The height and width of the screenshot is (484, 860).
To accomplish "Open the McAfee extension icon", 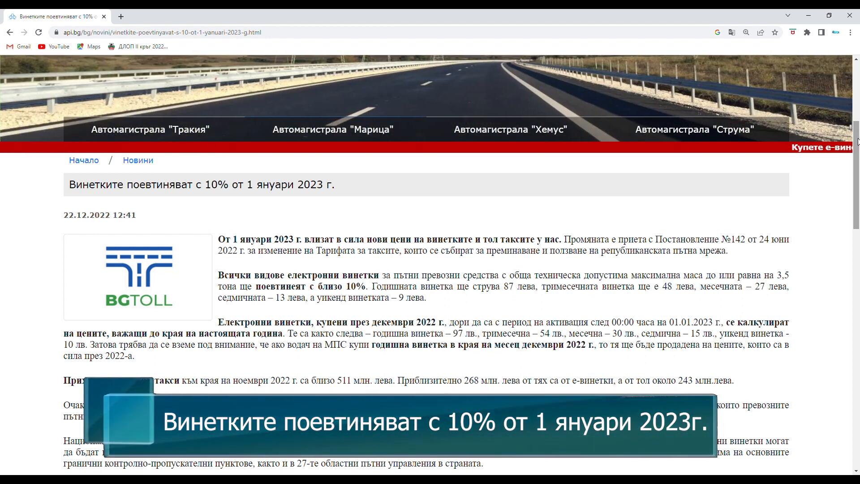I will (x=792, y=32).
